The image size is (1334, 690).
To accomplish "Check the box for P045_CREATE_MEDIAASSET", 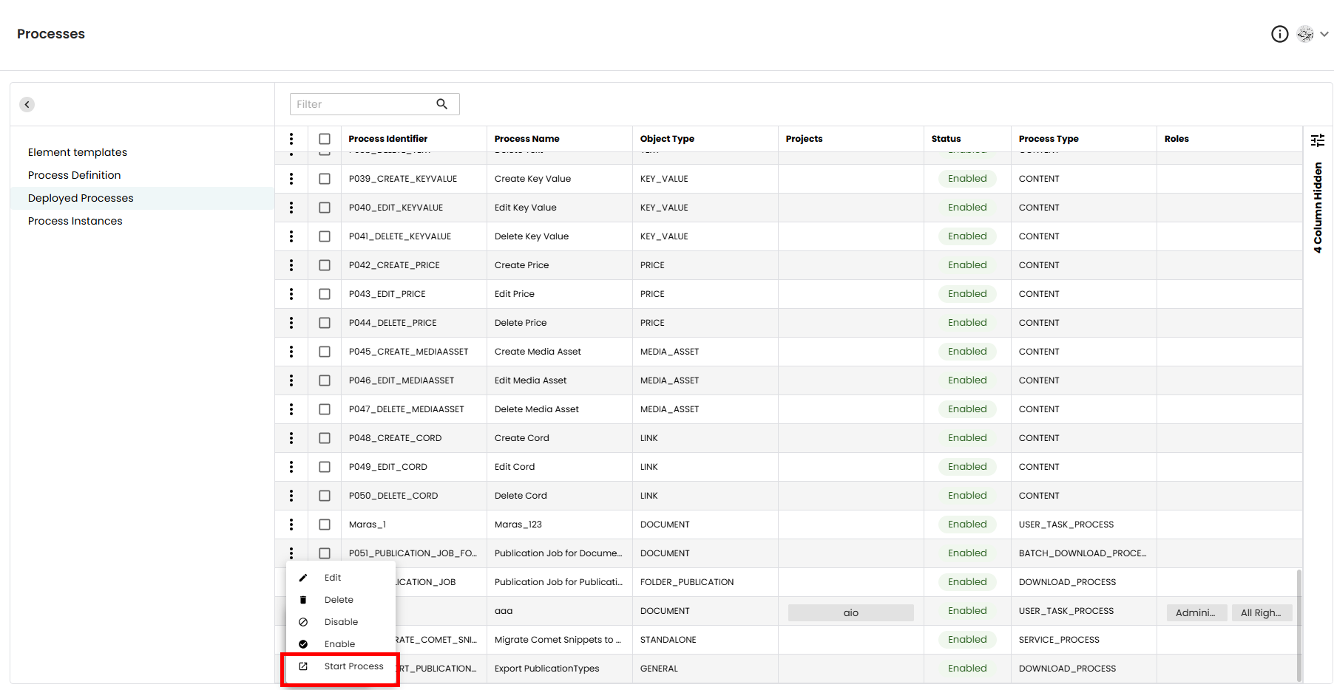I will [x=325, y=352].
